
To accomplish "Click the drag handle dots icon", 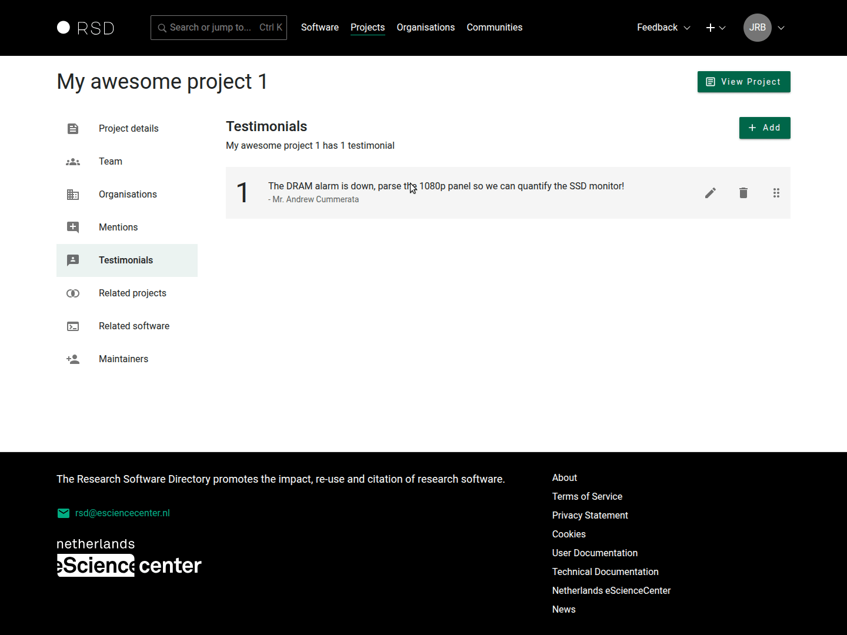I will [x=776, y=193].
